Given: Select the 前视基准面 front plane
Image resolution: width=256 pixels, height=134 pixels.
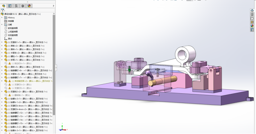Looking at the screenshot, I should 13,28.
